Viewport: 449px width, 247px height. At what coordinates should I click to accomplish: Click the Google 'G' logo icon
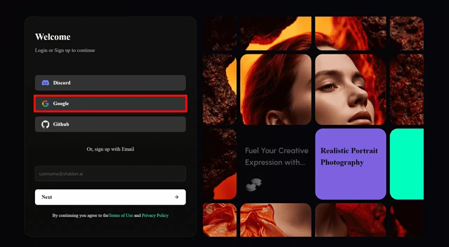point(45,104)
